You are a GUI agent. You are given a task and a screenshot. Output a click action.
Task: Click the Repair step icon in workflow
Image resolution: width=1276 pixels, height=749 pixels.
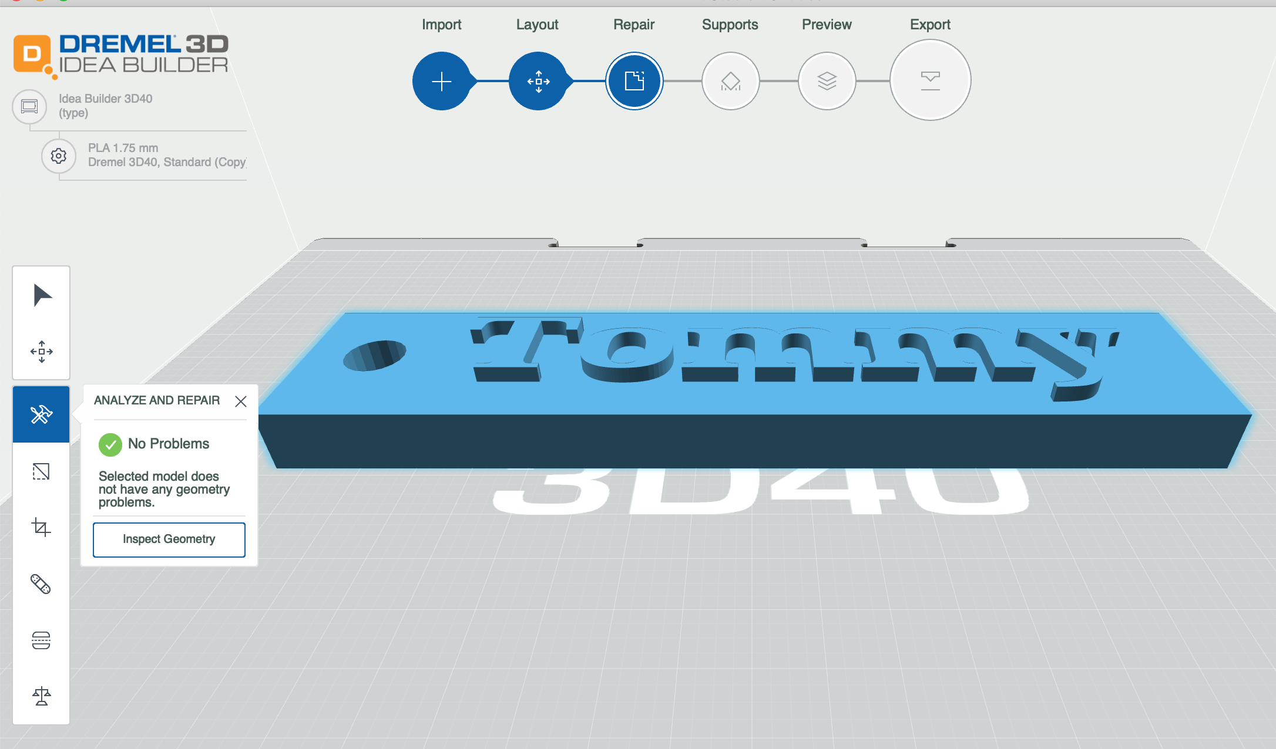pyautogui.click(x=633, y=80)
